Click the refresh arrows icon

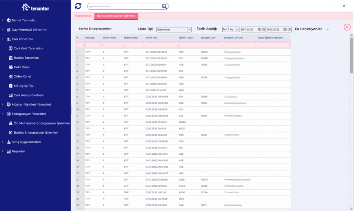78,6
